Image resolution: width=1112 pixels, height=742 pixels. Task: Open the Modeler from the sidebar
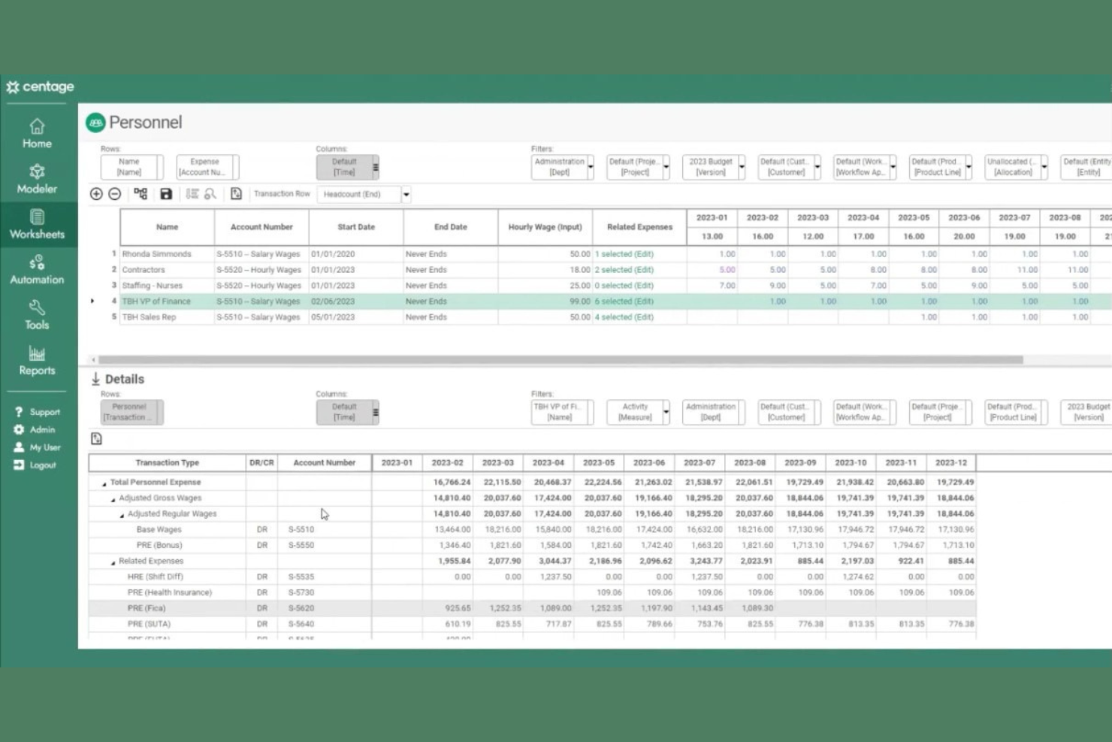(37, 178)
